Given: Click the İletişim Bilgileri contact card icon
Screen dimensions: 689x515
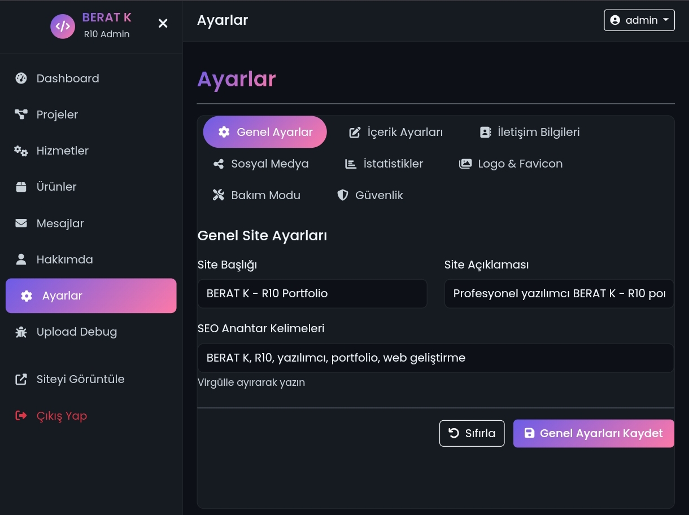Looking at the screenshot, I should click(485, 132).
